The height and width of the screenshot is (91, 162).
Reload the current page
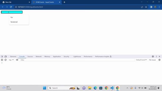(11, 7)
